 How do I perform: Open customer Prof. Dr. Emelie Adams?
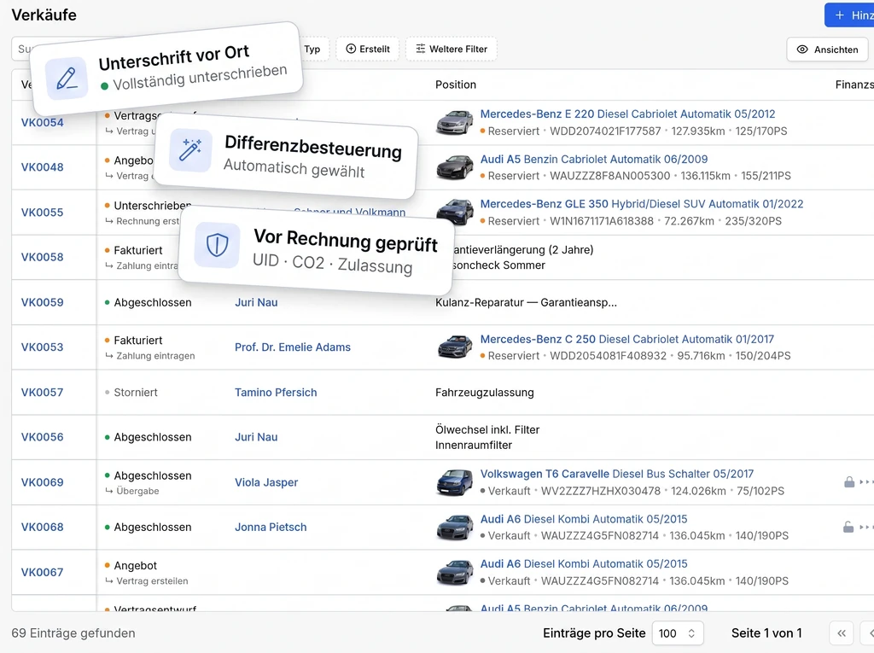(293, 347)
